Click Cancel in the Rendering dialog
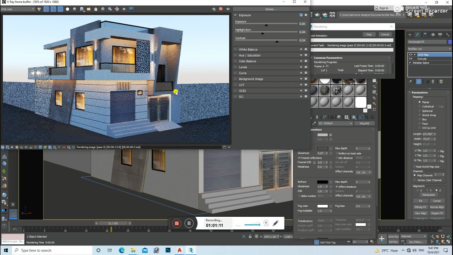This screenshot has width=453, height=255. (385, 34)
